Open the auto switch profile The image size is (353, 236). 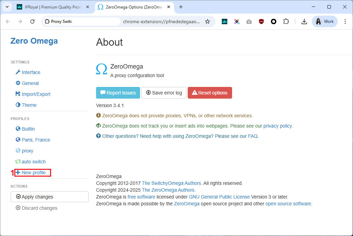tap(33, 162)
